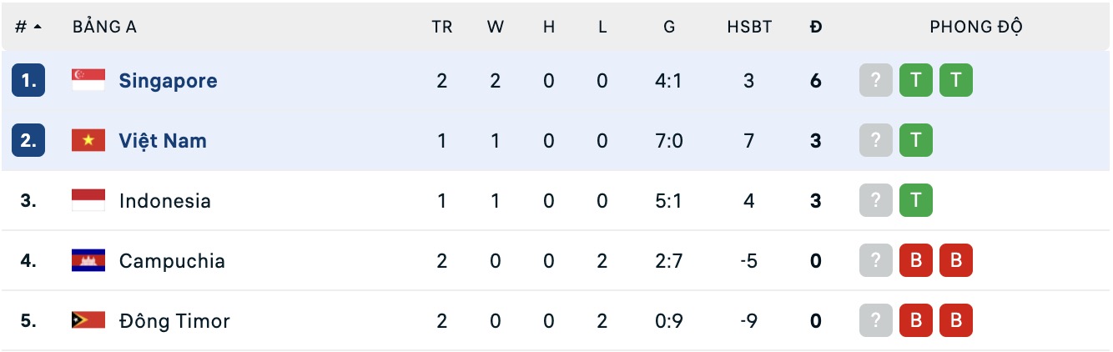Viewport: 1113px width, 352px height.
Task: Click the Indonesia flag icon
Action: pyautogui.click(x=88, y=200)
